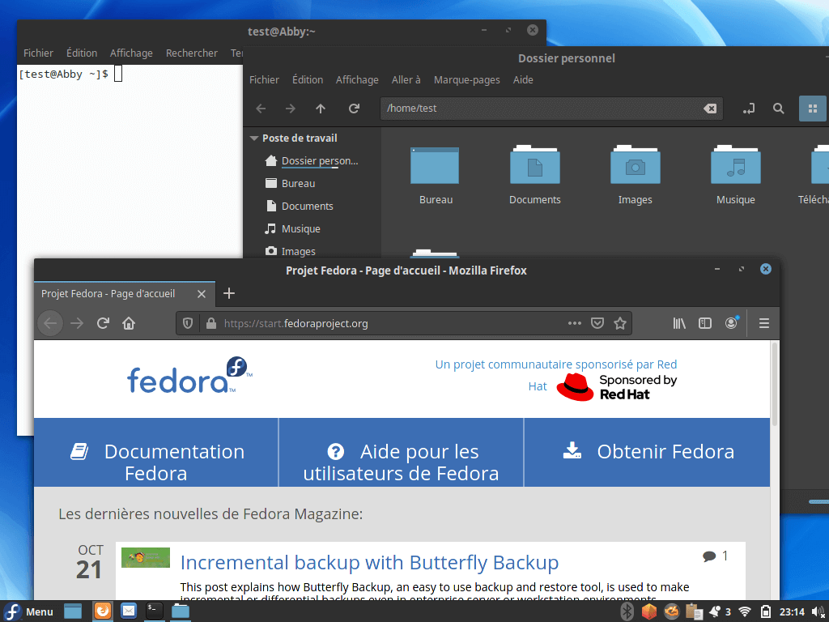The width and height of the screenshot is (829, 622).
Task: Open Marque-pages menu in the file manager
Action: click(467, 80)
